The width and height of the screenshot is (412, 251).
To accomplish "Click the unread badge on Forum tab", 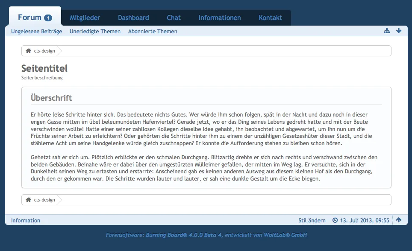I will (48, 18).
